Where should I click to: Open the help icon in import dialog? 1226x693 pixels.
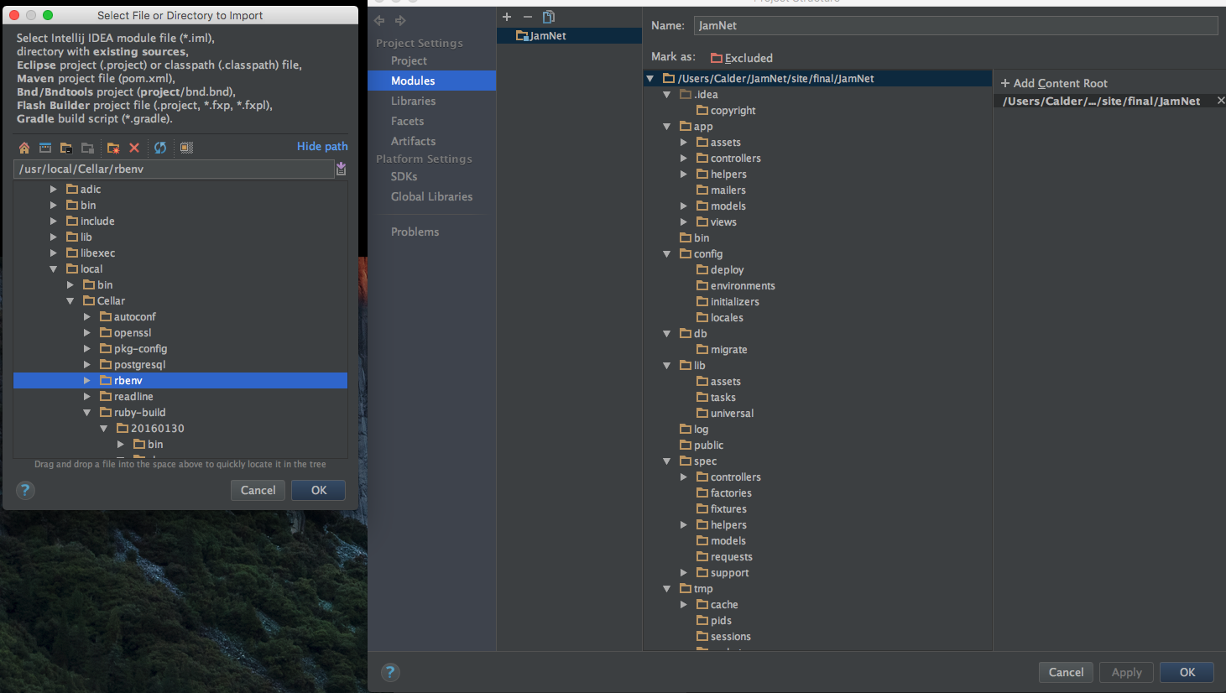pos(25,490)
